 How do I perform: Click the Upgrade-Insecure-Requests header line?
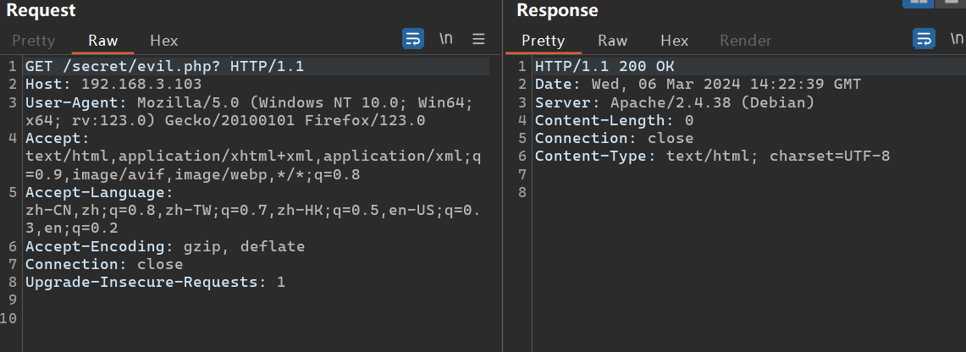tap(155, 282)
